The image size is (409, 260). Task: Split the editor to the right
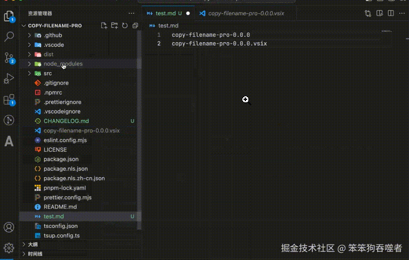391,13
